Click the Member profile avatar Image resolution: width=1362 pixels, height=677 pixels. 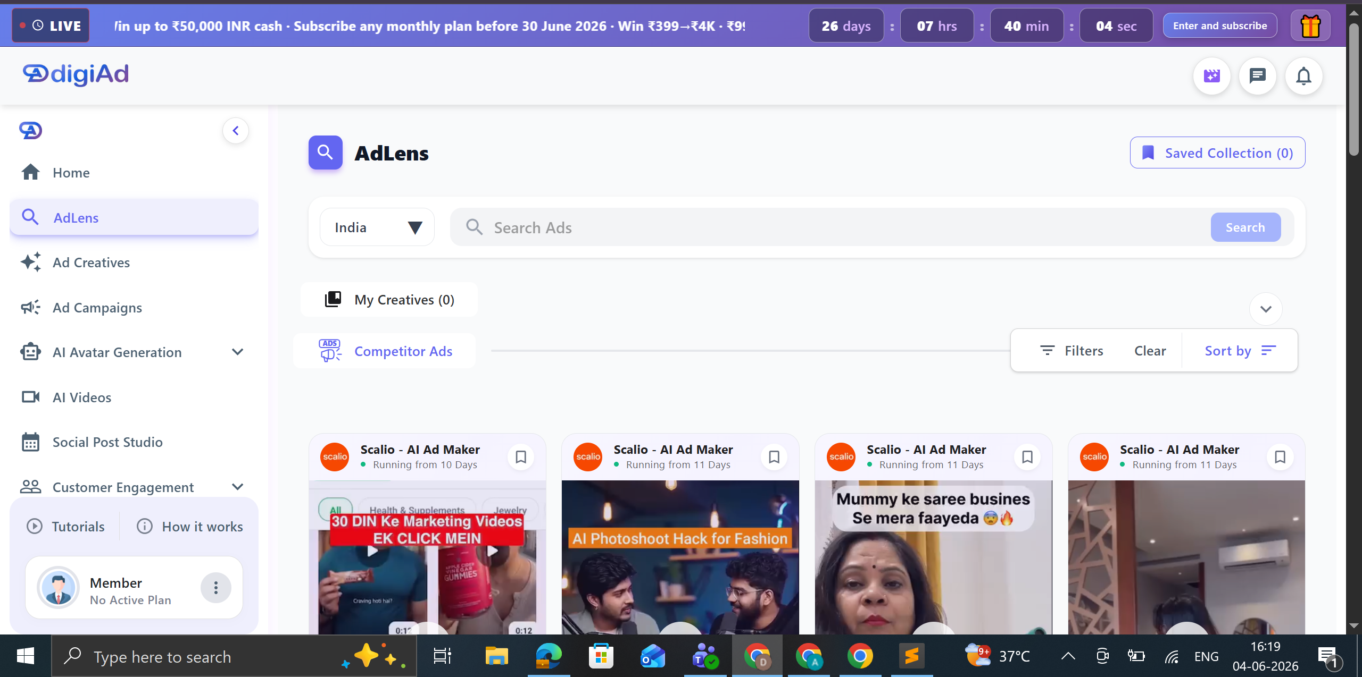pos(58,588)
